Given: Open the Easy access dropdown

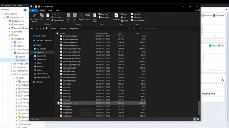Looking at the screenshot, I should 104,17.
